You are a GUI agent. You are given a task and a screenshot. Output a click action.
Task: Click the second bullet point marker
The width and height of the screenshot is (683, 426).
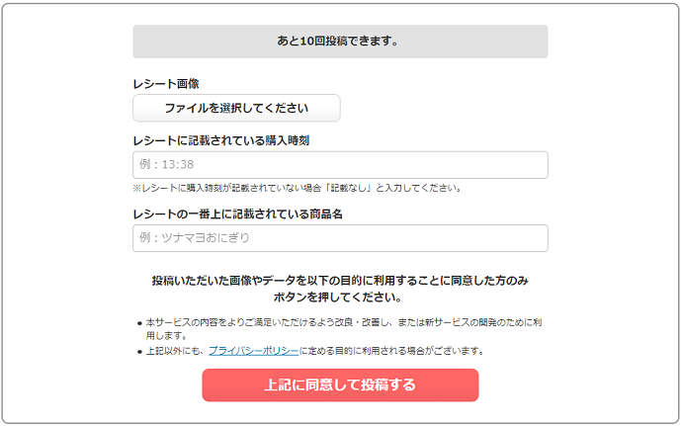tap(138, 351)
